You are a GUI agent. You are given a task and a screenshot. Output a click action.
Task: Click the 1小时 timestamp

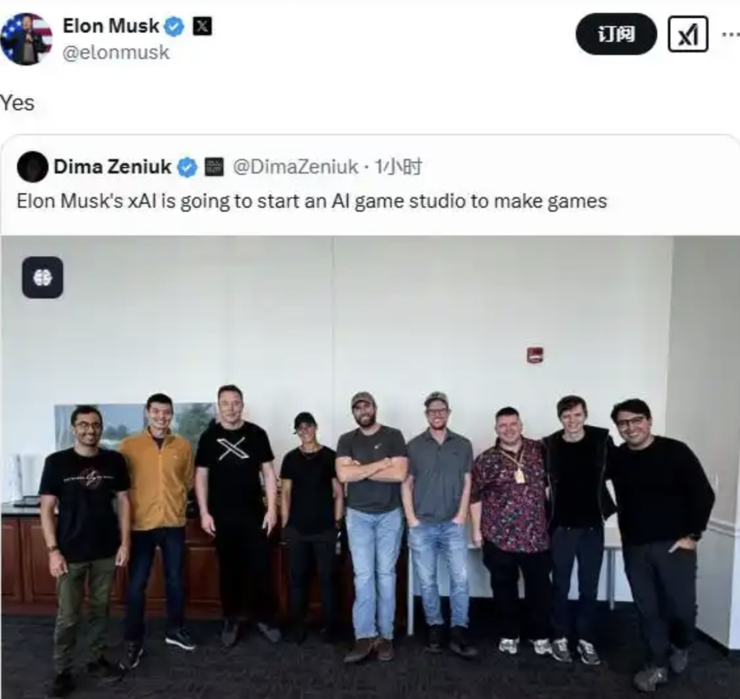click(398, 167)
